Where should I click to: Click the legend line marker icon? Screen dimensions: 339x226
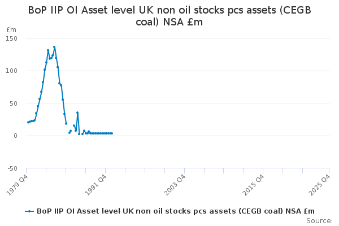[30, 211]
